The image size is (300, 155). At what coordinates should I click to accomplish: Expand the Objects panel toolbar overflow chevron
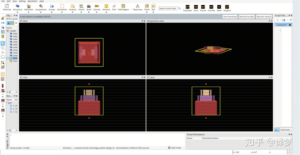pos(16,23)
